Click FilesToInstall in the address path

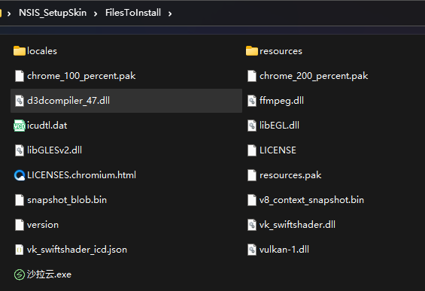[x=133, y=13]
